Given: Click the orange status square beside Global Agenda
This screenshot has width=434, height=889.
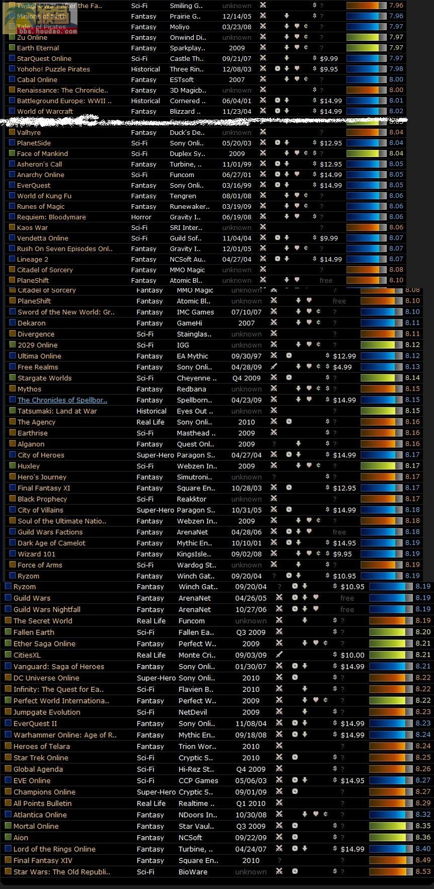Looking at the screenshot, I should tap(8, 769).
